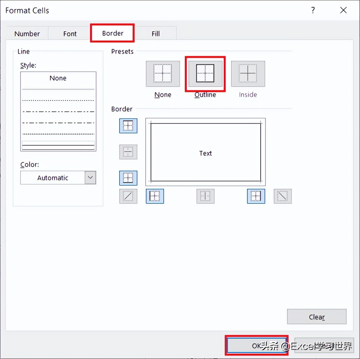Select the solid thin line style

pos(58,145)
